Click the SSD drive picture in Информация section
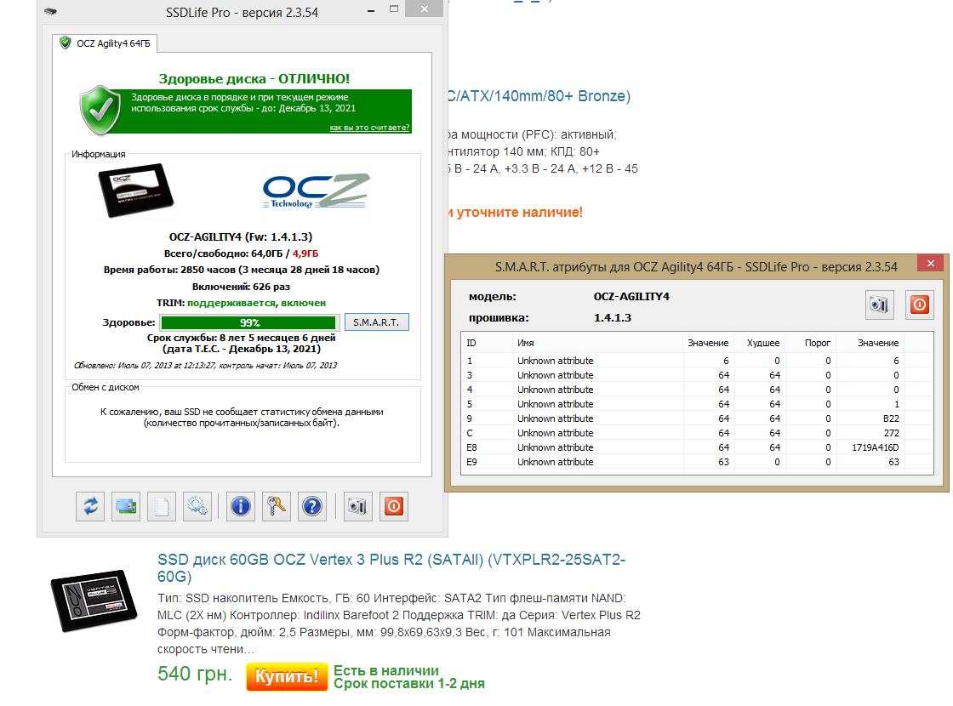The image size is (953, 706). click(x=135, y=190)
